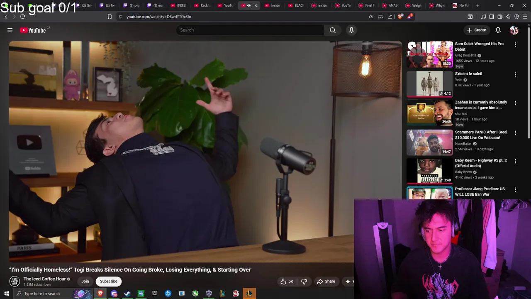Screen dimensions: 531x299
Task: Like the video with thumbs up
Action: [287, 281]
